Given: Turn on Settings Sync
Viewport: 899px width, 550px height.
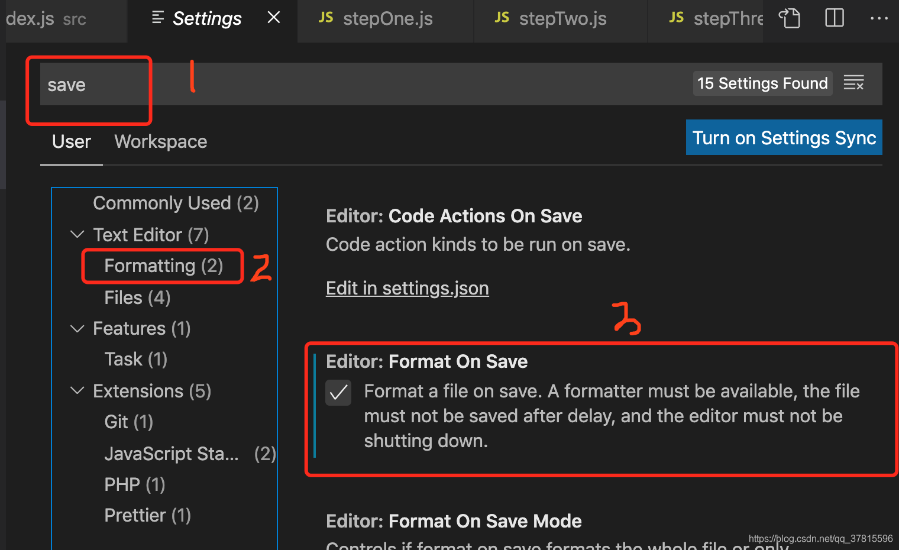Looking at the screenshot, I should (784, 137).
